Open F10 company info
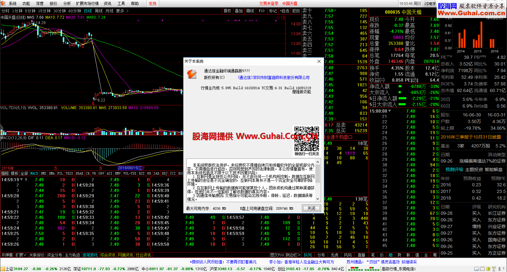 (262, 11)
